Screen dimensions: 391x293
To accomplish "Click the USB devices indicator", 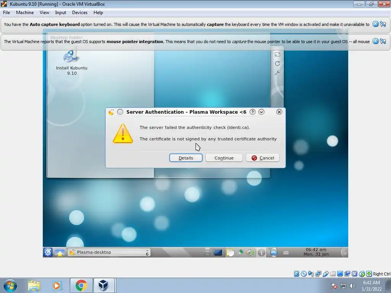I will click(x=325, y=274).
